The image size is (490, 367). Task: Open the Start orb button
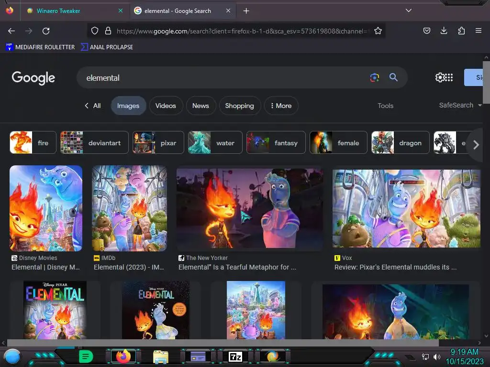(12, 356)
